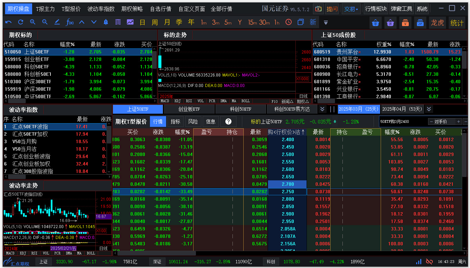Zoom out with the magnifier minus icon
This screenshot has width=470, height=268.
pyautogui.click(x=45, y=22)
